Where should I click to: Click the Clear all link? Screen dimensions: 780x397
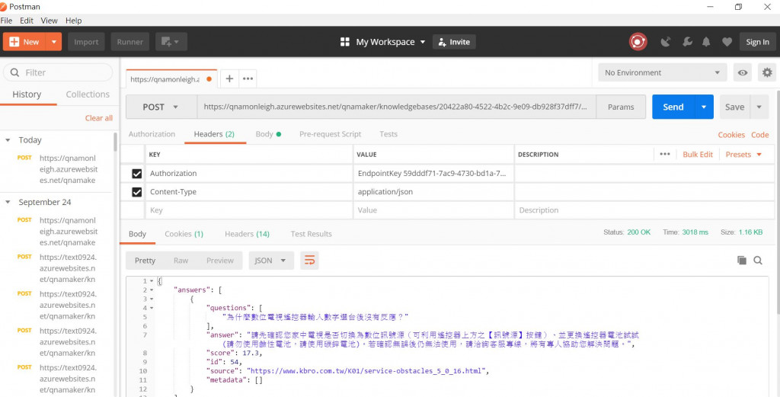pos(99,118)
